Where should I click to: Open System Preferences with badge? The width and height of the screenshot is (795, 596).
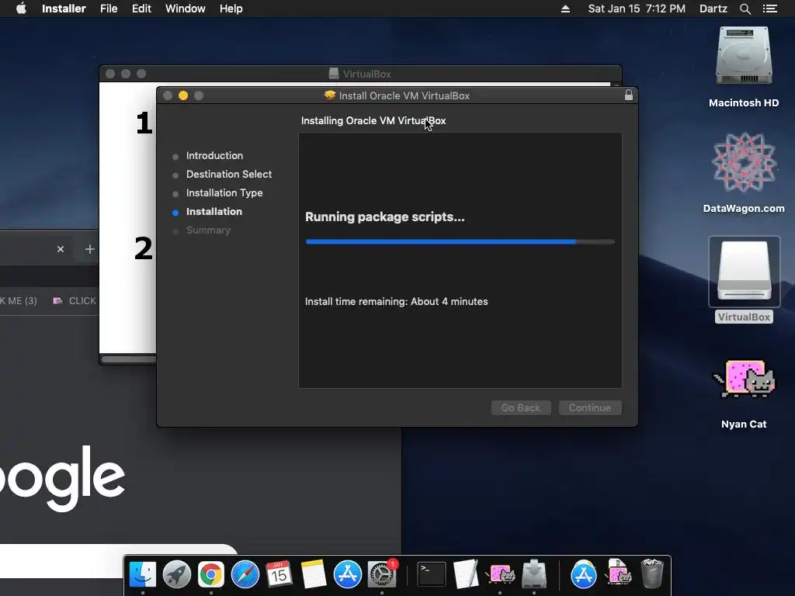[x=382, y=575]
